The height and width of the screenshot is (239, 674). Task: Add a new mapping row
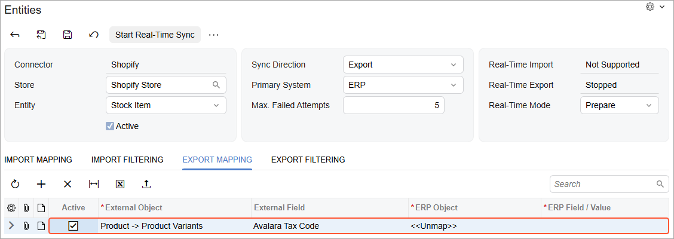click(x=41, y=184)
